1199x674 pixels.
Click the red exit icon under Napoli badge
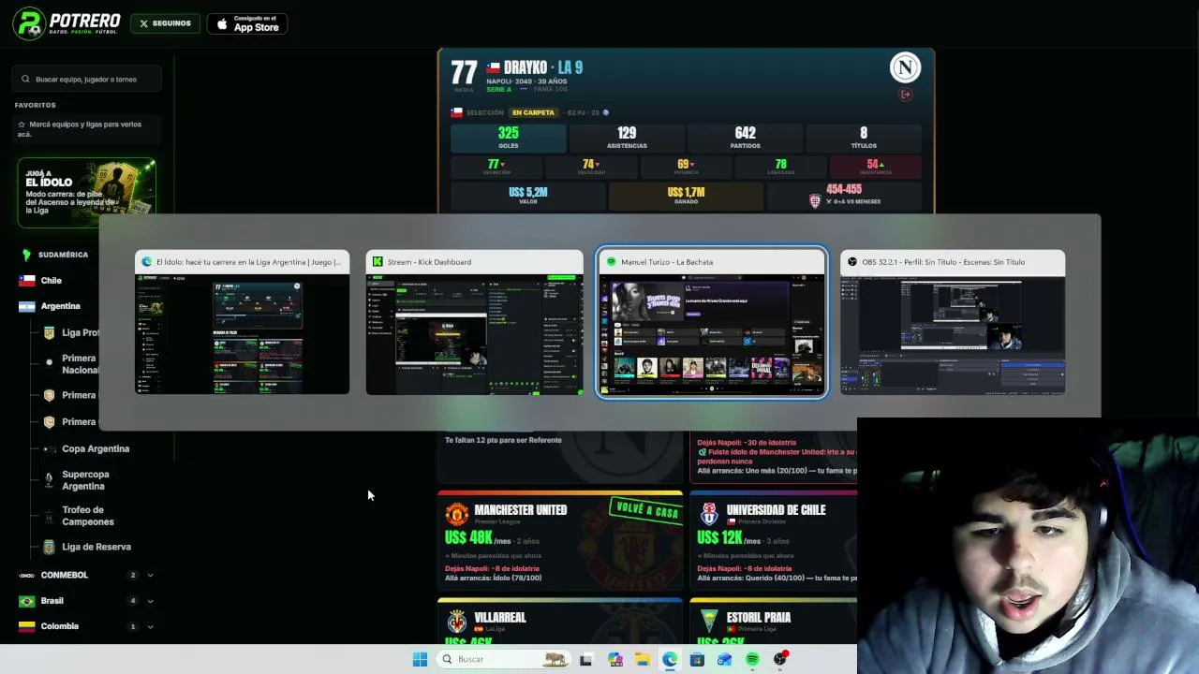tap(905, 95)
